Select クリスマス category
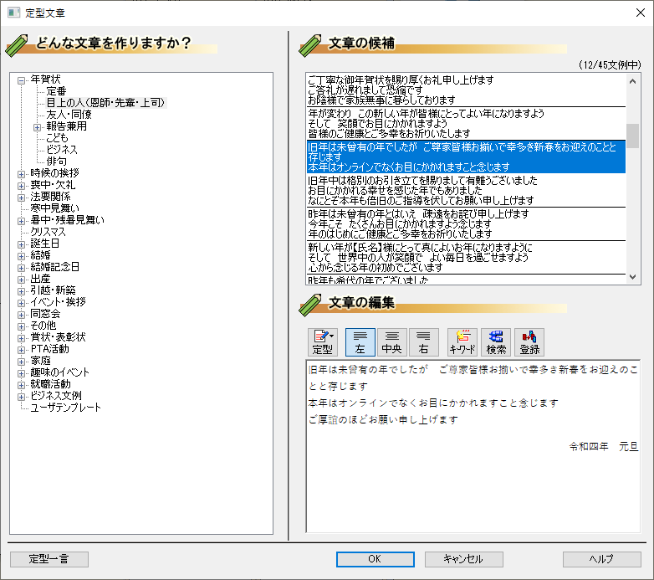The width and height of the screenshot is (654, 580). (x=48, y=231)
